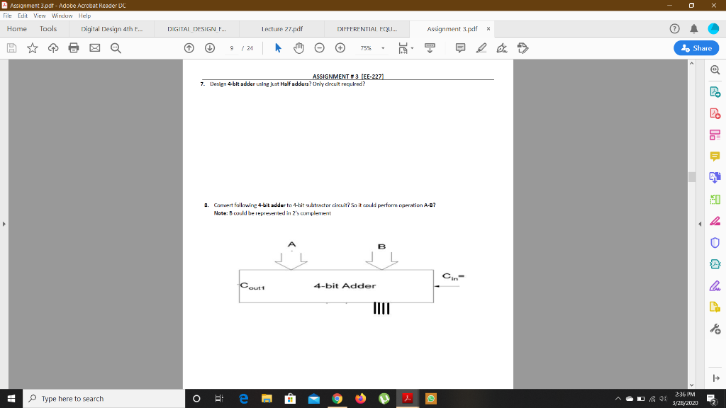Toggle the Selection arrow tool
This screenshot has height=408, width=726.
[x=278, y=47]
